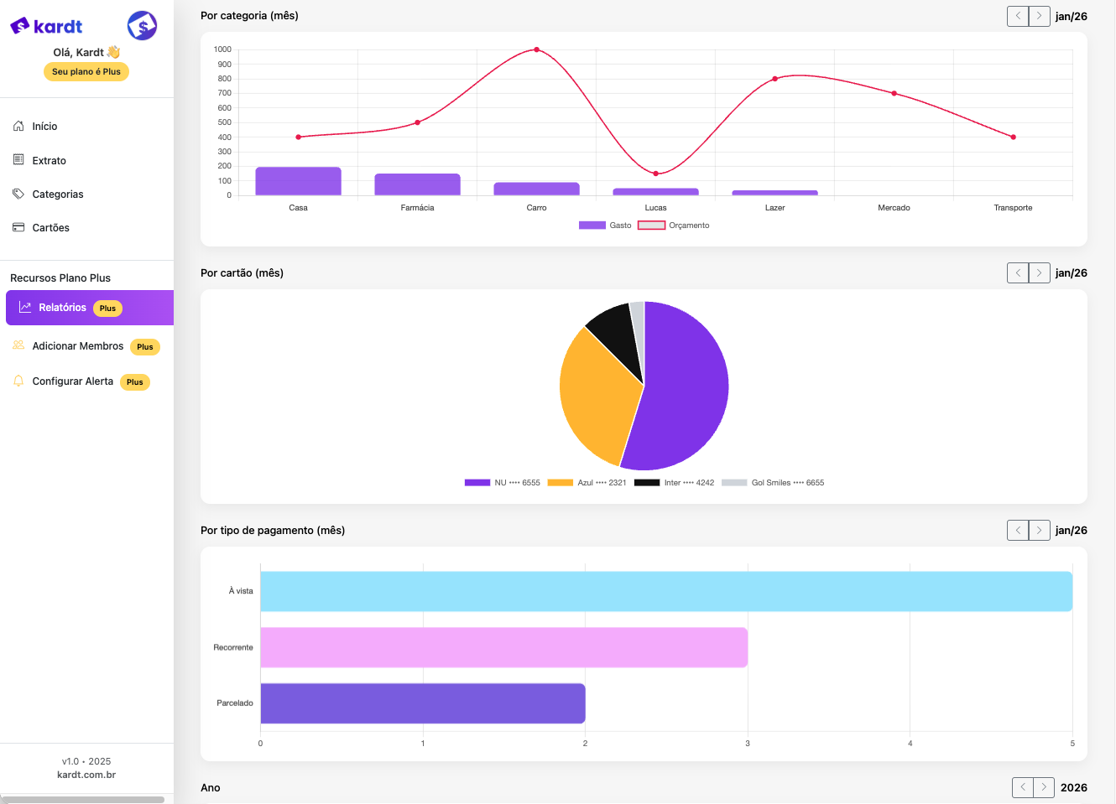Open Extrato from the sidebar
This screenshot has height=804, width=1116.
tap(49, 160)
